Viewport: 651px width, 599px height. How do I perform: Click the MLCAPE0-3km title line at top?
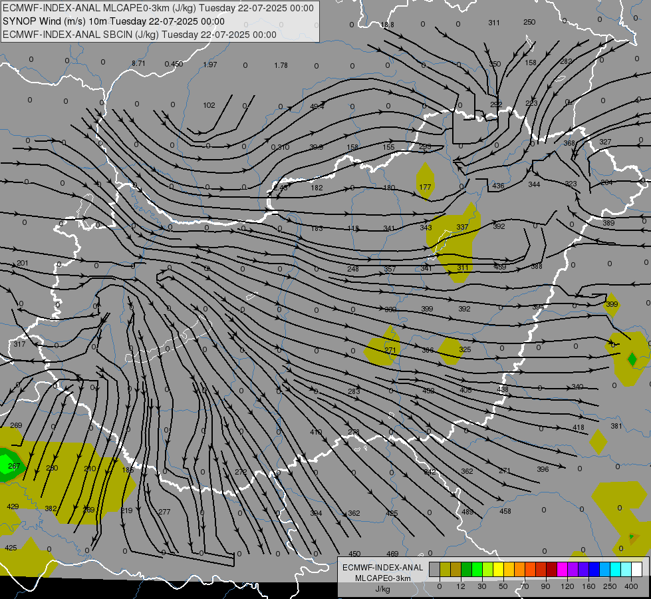click(158, 8)
